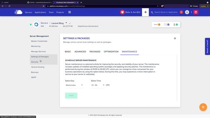Viewport: 210px width, 118px height.
Task: Switch to the OPTIMIZATION tab
Action: 111,52
